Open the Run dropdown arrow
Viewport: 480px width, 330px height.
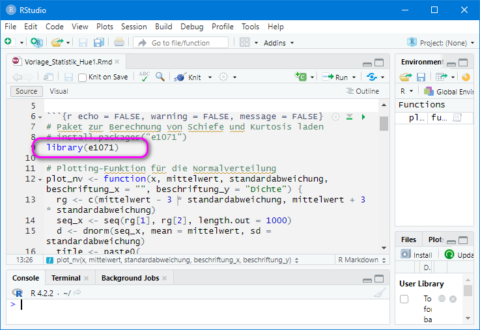(x=354, y=77)
